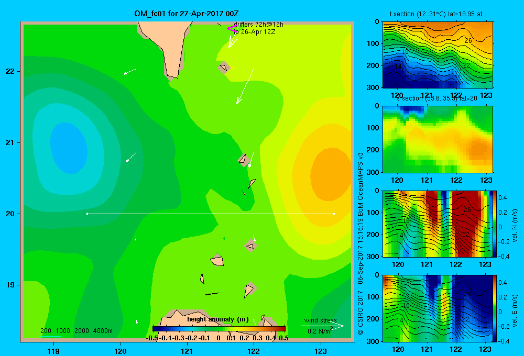This screenshot has width=524, height=356.
Task: Click the 0.5 tick on height anomaly bar
Action: click(x=283, y=338)
